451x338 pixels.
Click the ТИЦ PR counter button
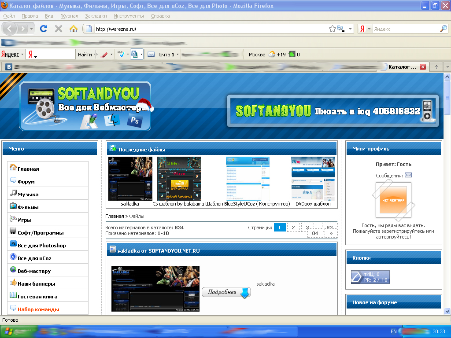tap(370, 277)
